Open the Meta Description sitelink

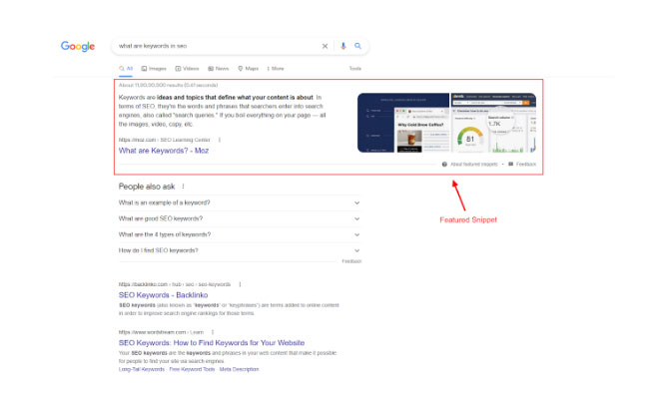pyautogui.click(x=239, y=369)
